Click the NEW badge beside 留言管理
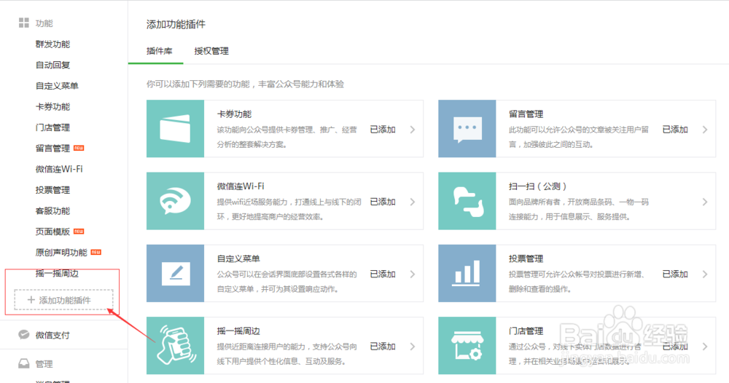 point(79,148)
